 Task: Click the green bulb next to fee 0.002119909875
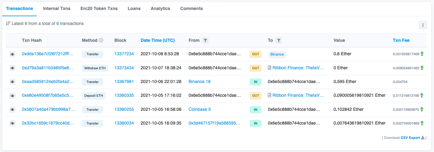click(422, 109)
